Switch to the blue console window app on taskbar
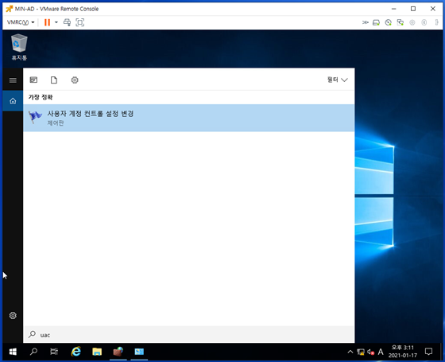This screenshot has height=362, width=445. 139,352
